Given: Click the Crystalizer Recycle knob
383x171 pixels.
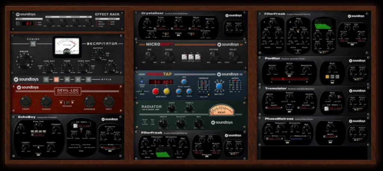Looking at the screenshot, I should point(209,23).
